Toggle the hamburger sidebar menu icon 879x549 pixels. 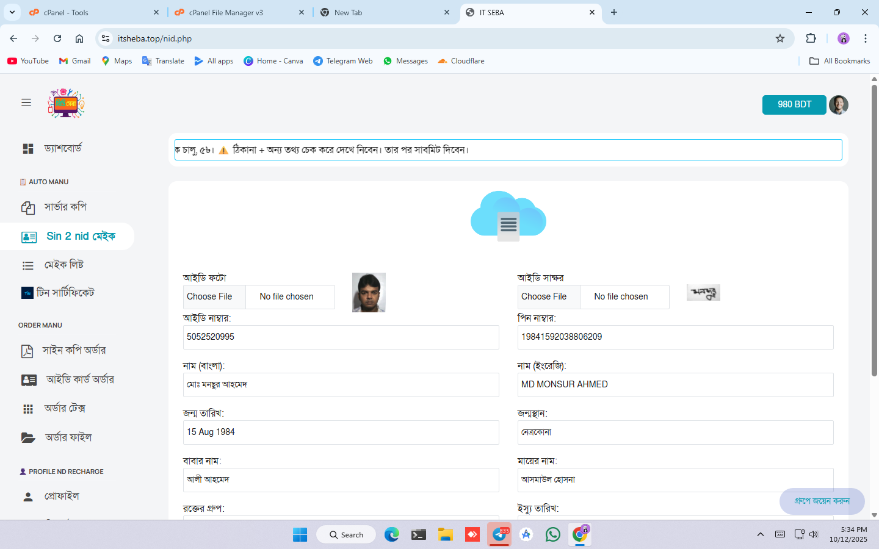click(x=26, y=102)
